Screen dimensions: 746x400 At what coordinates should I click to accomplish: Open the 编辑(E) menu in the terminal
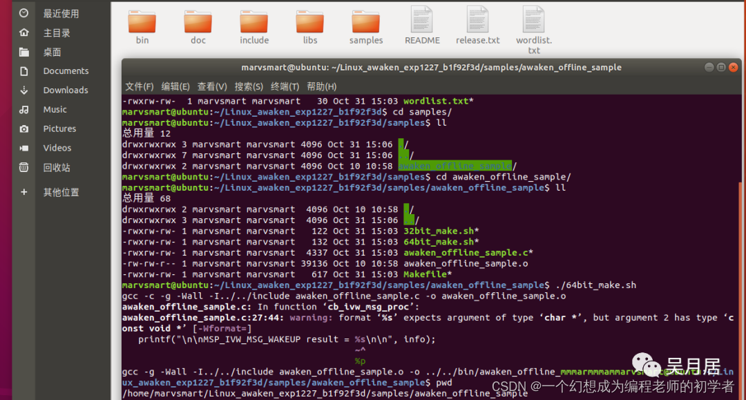[175, 86]
